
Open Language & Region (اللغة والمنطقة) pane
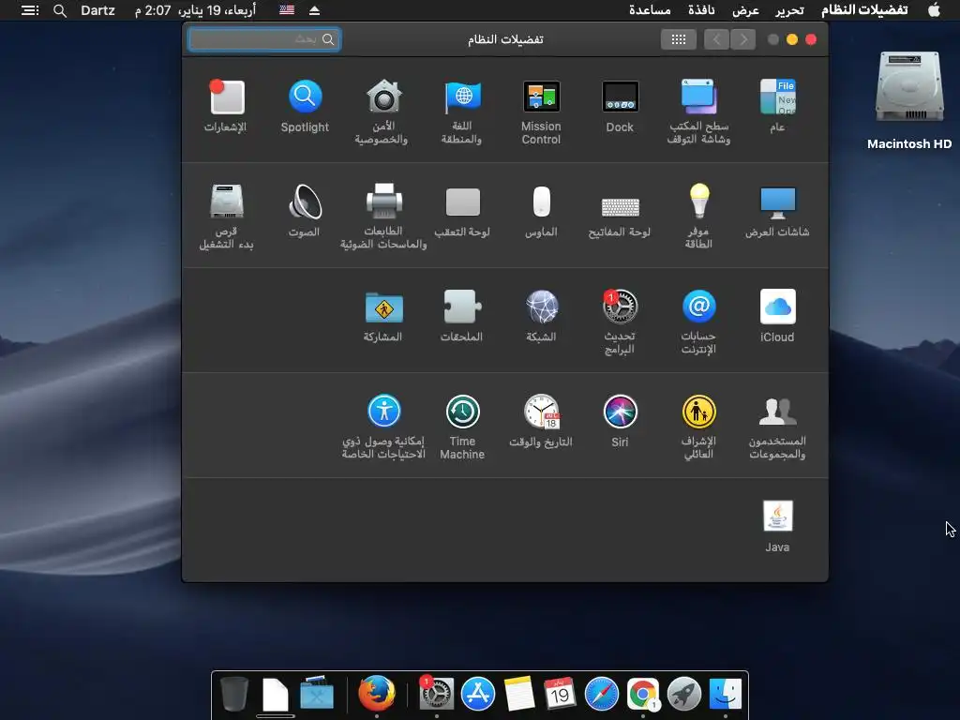point(462,112)
